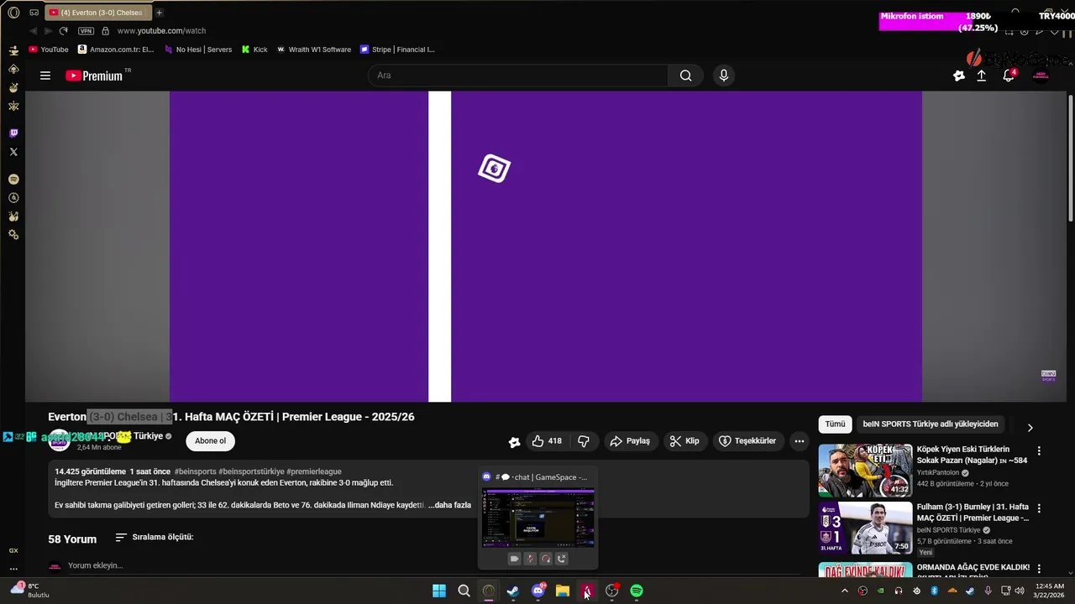Open the YouTube bookmark
The image size is (1075, 604).
tap(49, 49)
